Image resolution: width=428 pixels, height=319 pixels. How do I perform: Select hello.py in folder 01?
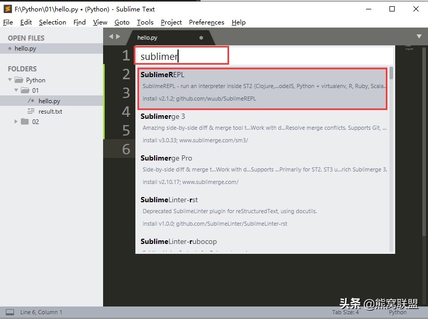point(52,101)
